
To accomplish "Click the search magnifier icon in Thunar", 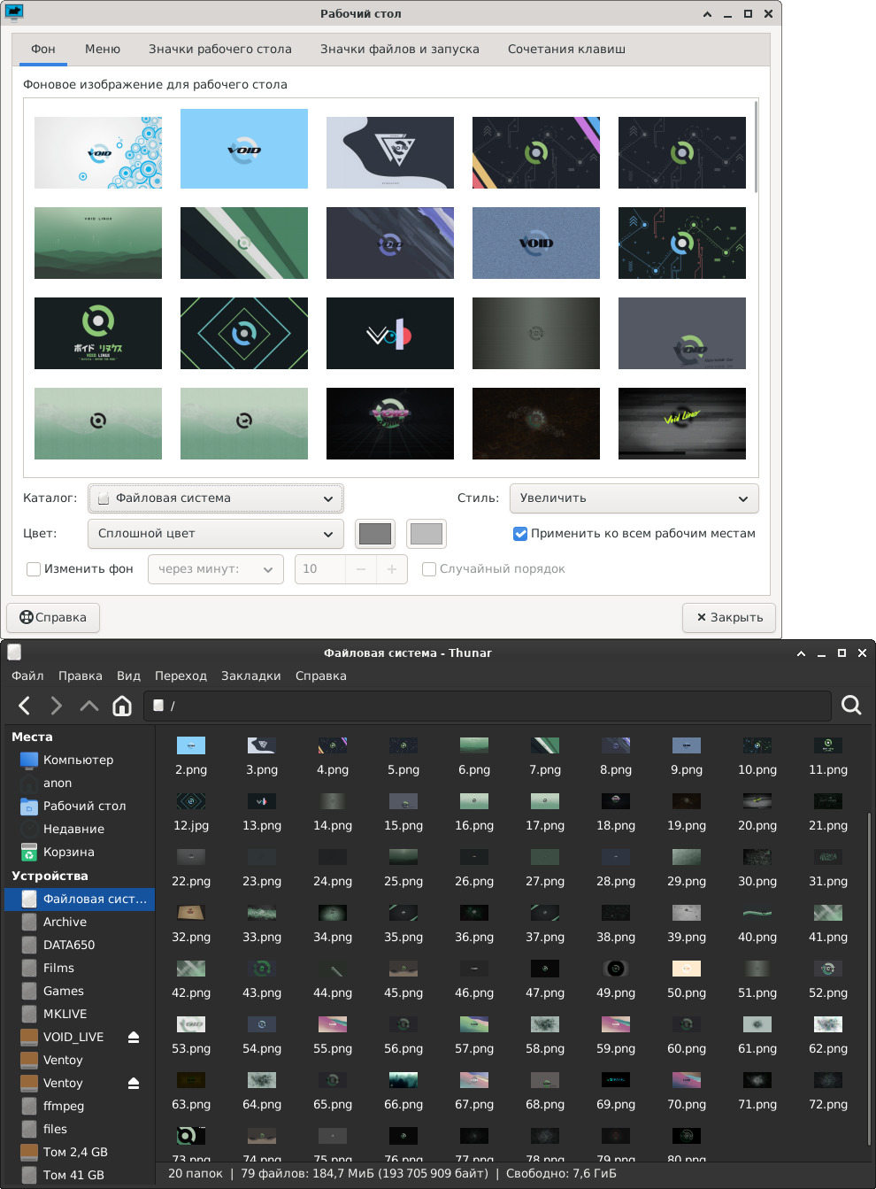I will coord(851,705).
